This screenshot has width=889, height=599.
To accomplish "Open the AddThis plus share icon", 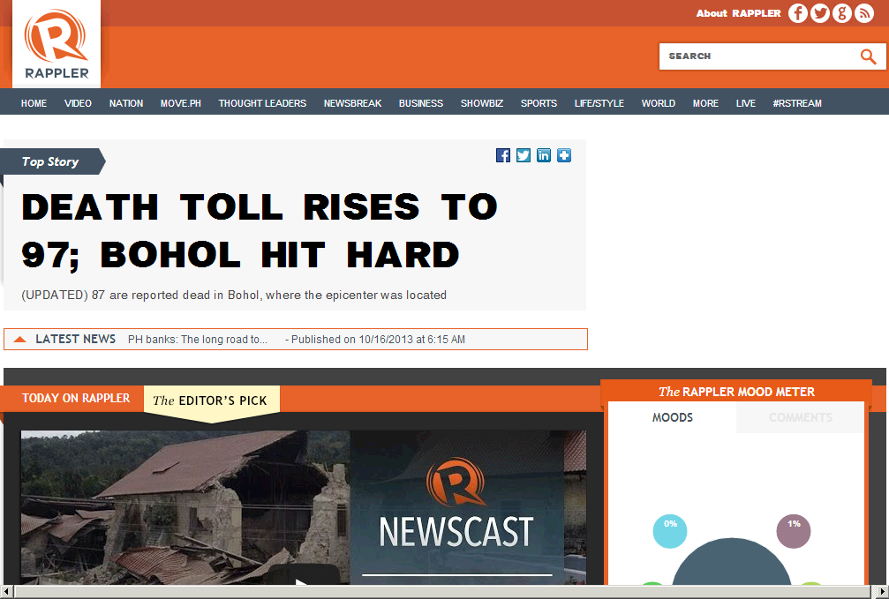I will point(563,154).
